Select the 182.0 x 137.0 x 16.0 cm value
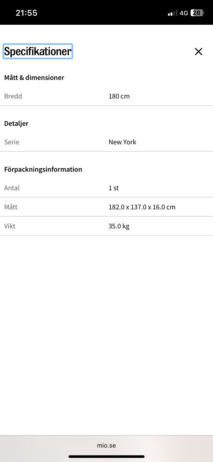Screen dimensions: 213x462 click(x=142, y=207)
